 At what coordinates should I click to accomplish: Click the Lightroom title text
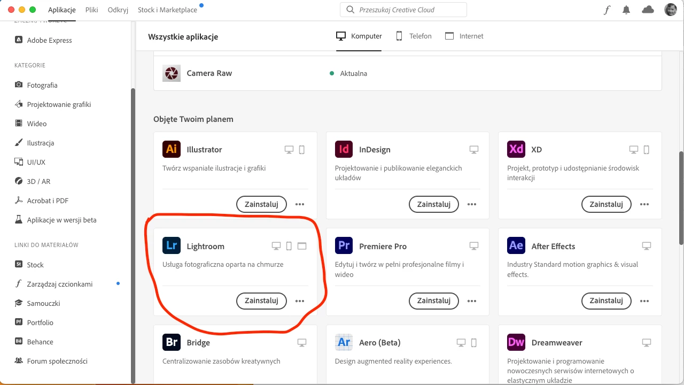[206, 247]
